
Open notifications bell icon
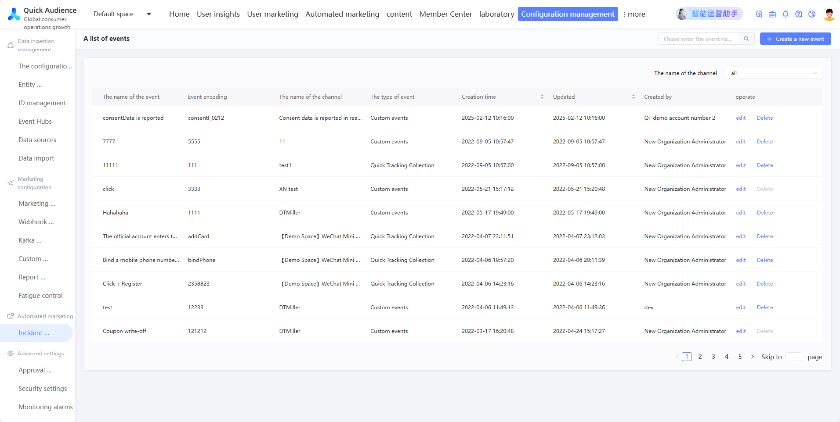786,14
